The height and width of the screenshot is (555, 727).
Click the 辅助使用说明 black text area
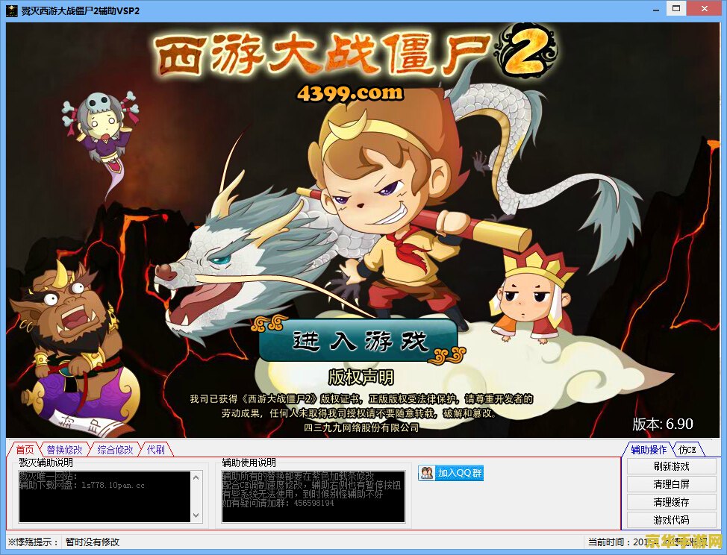pyautogui.click(x=313, y=497)
